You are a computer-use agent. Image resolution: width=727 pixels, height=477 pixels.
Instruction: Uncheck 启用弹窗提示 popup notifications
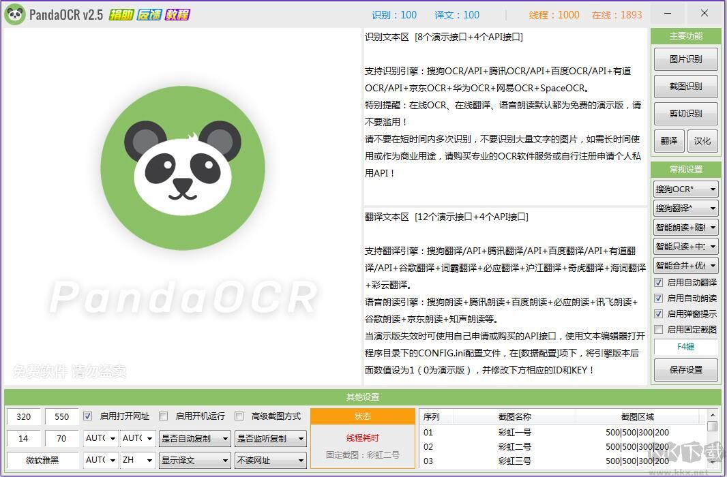pyautogui.click(x=659, y=313)
